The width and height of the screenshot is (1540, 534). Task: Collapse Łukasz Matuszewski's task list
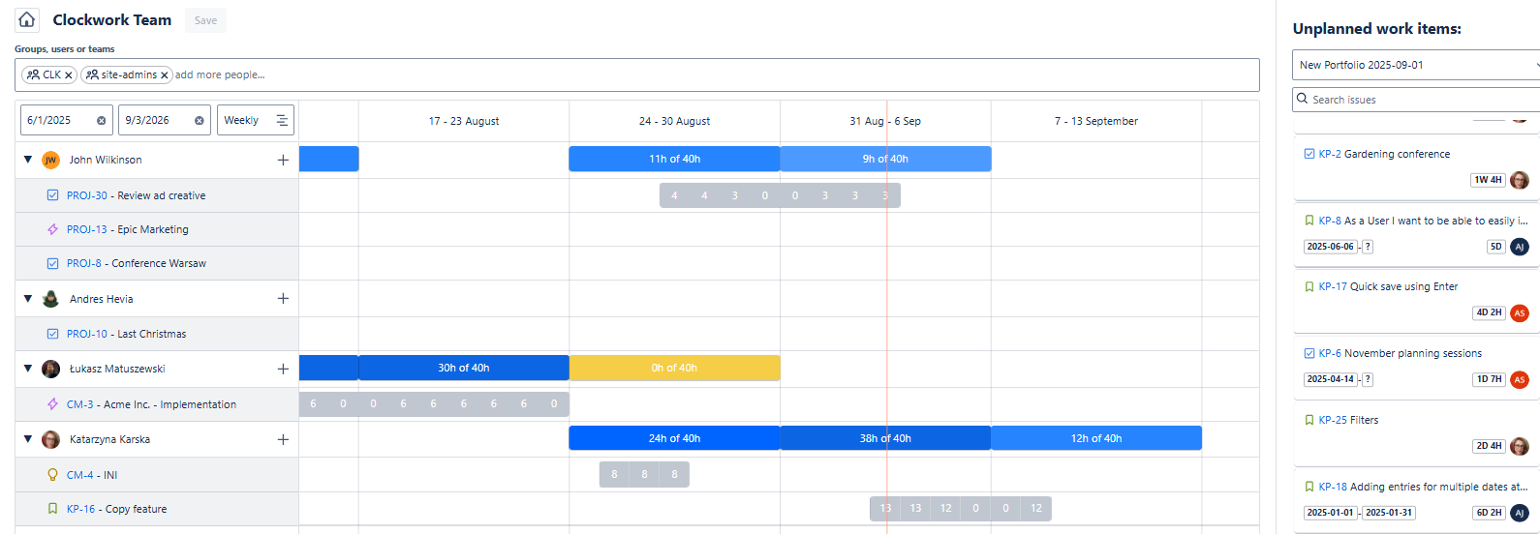click(x=28, y=369)
